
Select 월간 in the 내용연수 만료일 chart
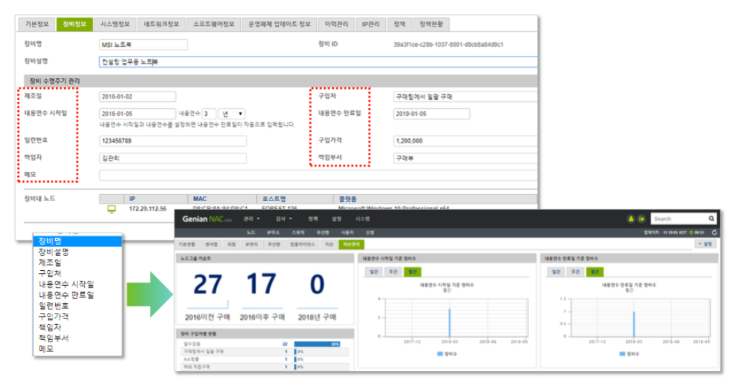(x=595, y=272)
